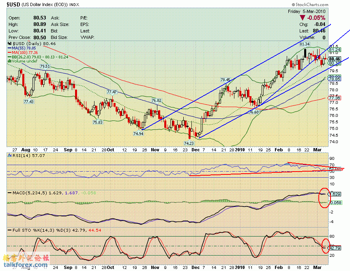Click the 79.51 peak price label

[45, 66]
